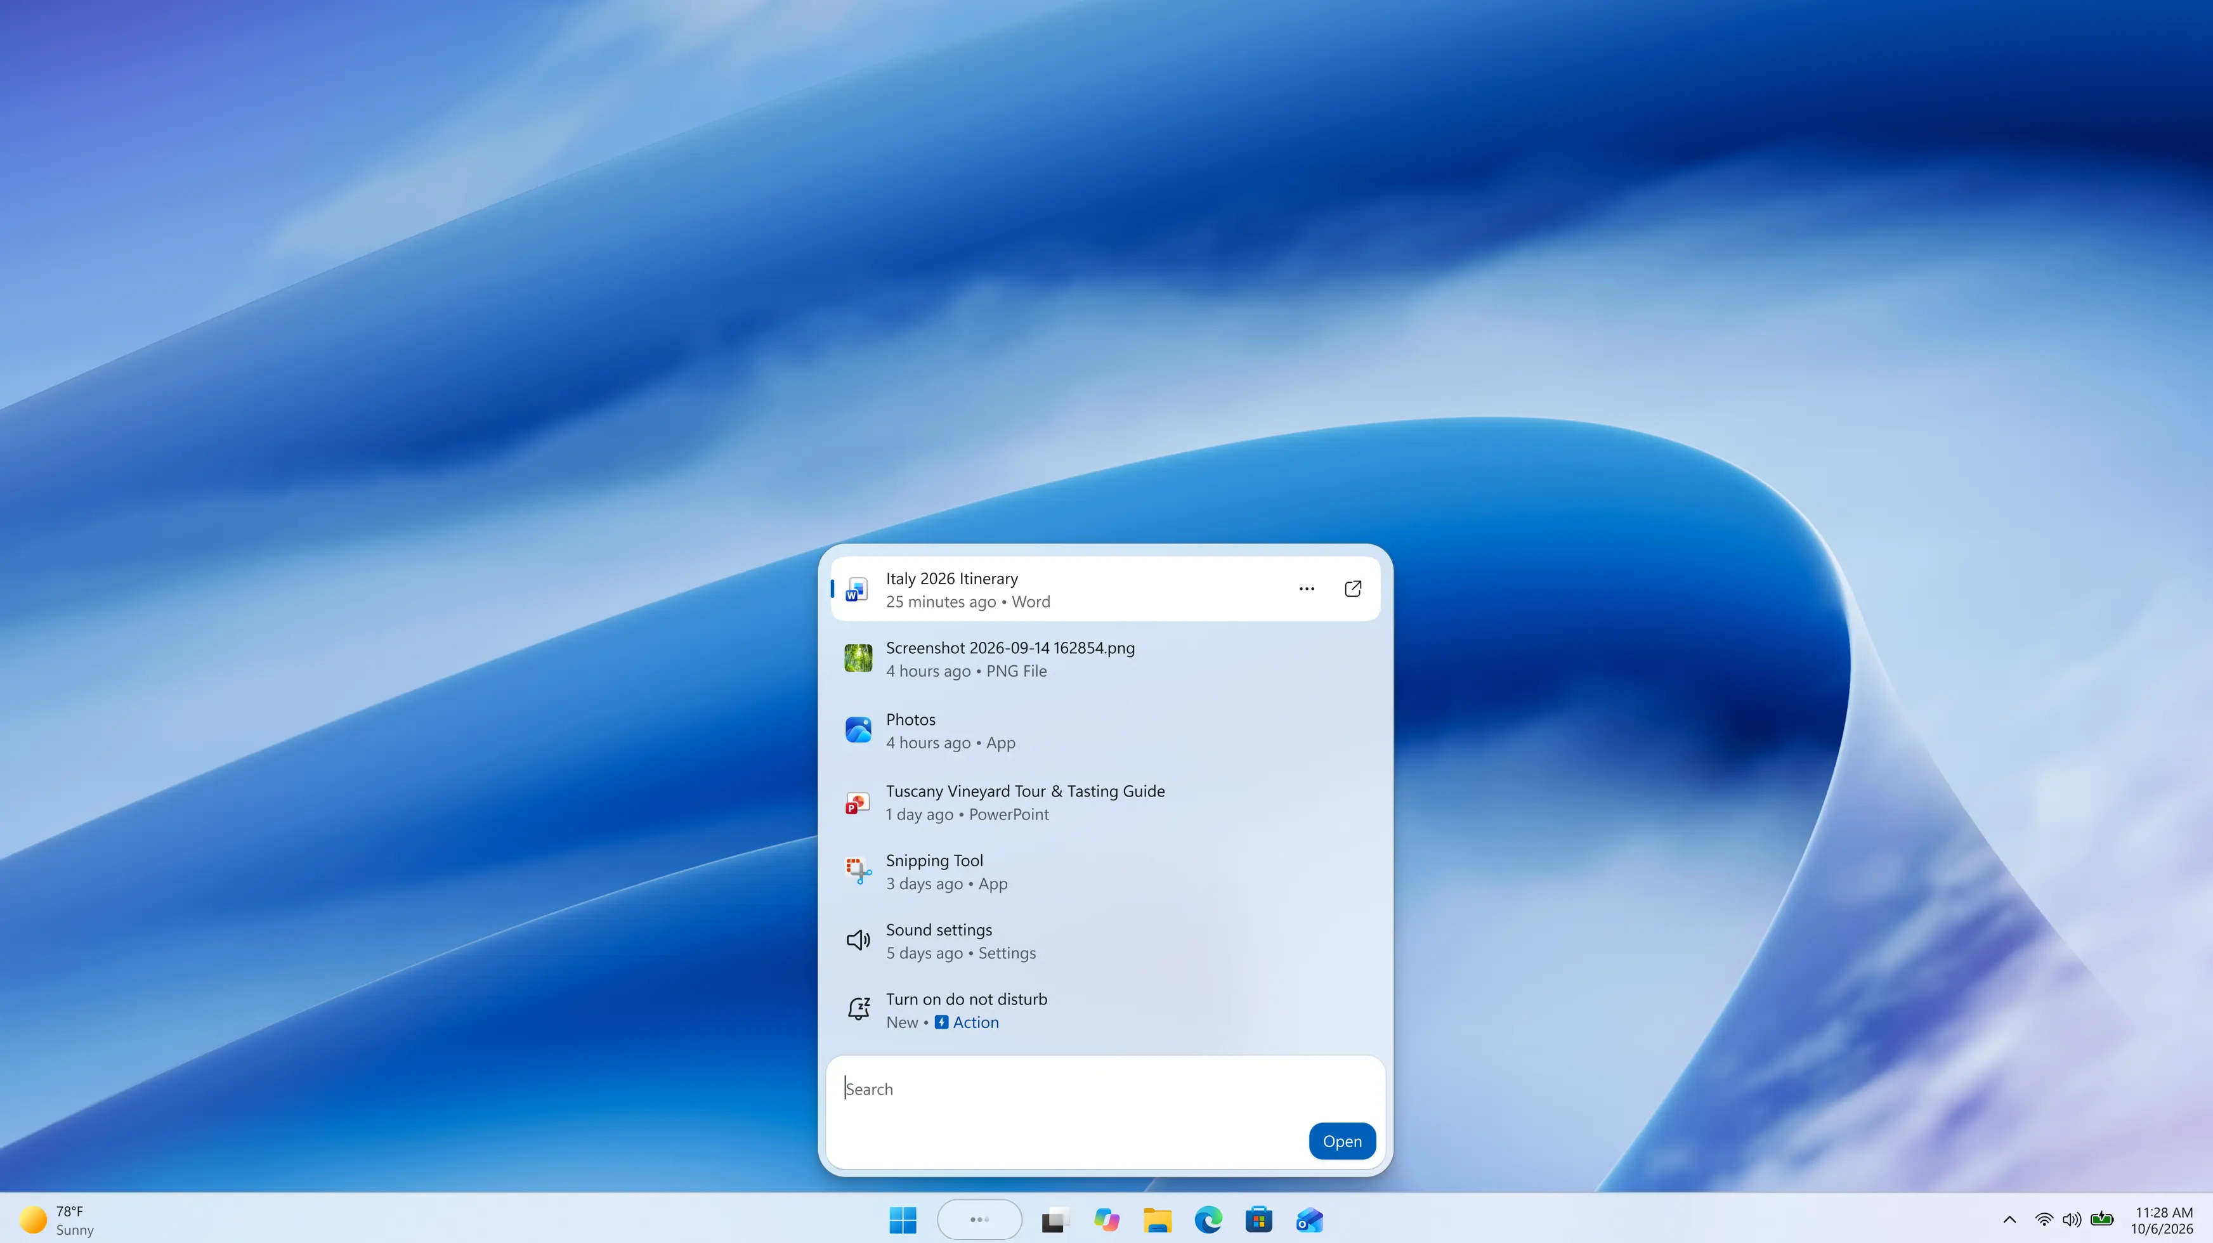Click the blue Open button
The image size is (2213, 1243).
1342,1141
